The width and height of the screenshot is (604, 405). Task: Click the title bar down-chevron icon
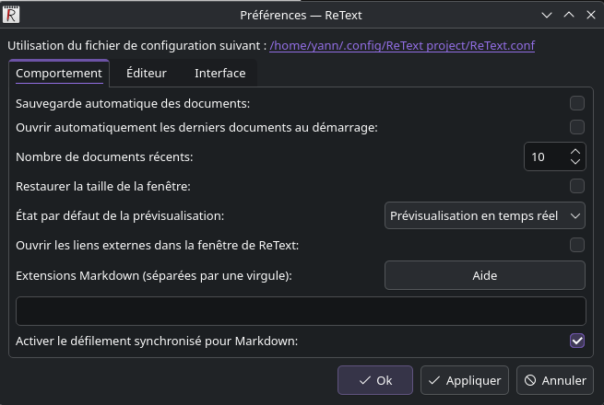[548, 15]
